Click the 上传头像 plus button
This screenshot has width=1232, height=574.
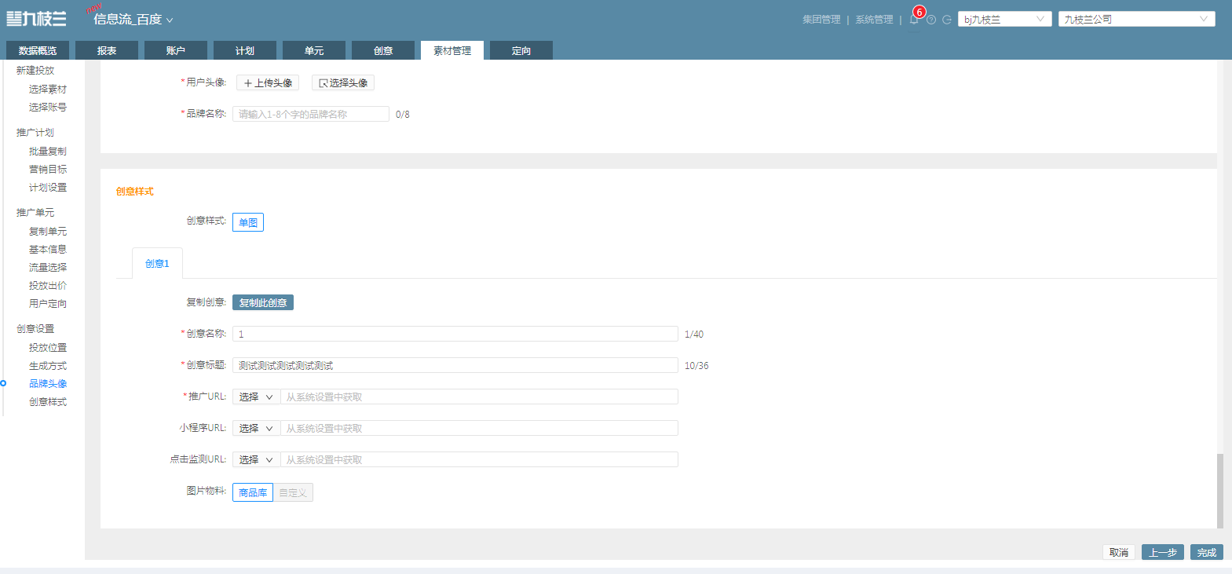[x=268, y=82]
